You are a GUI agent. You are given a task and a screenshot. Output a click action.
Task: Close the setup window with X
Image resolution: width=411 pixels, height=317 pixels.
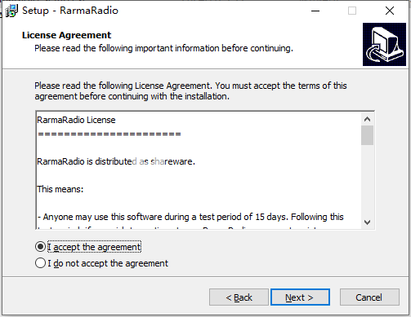click(x=390, y=11)
